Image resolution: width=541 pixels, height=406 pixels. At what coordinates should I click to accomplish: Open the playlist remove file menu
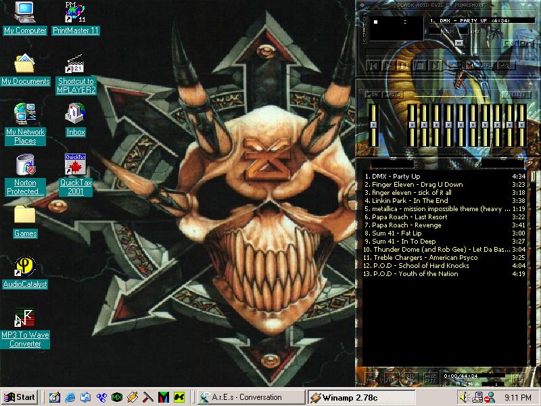tap(391, 378)
